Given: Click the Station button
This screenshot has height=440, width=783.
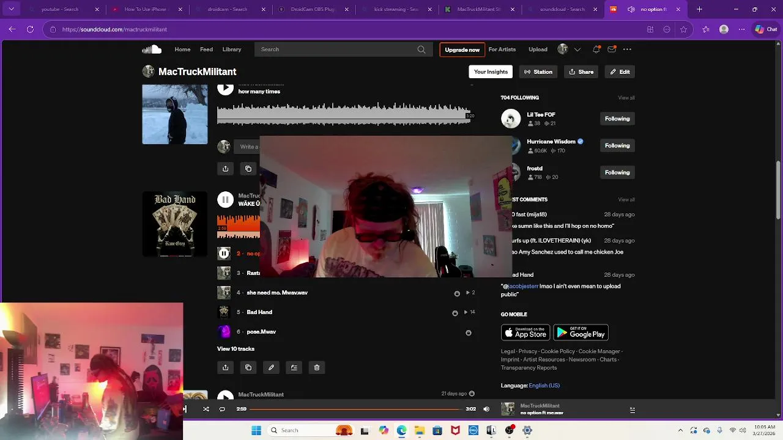Looking at the screenshot, I should [x=538, y=71].
